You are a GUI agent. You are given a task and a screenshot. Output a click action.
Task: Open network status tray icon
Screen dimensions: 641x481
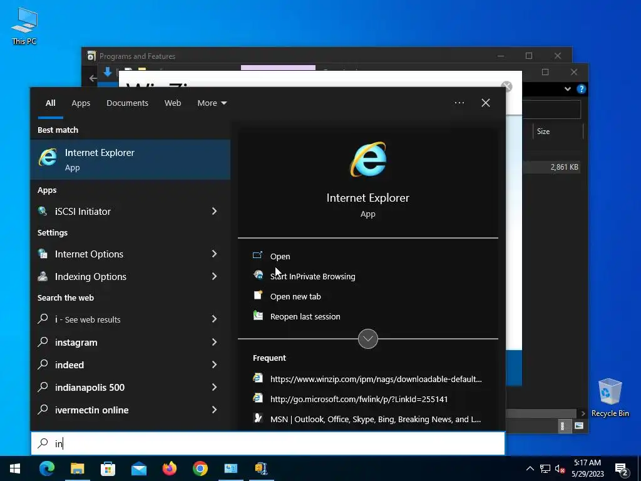(545, 468)
